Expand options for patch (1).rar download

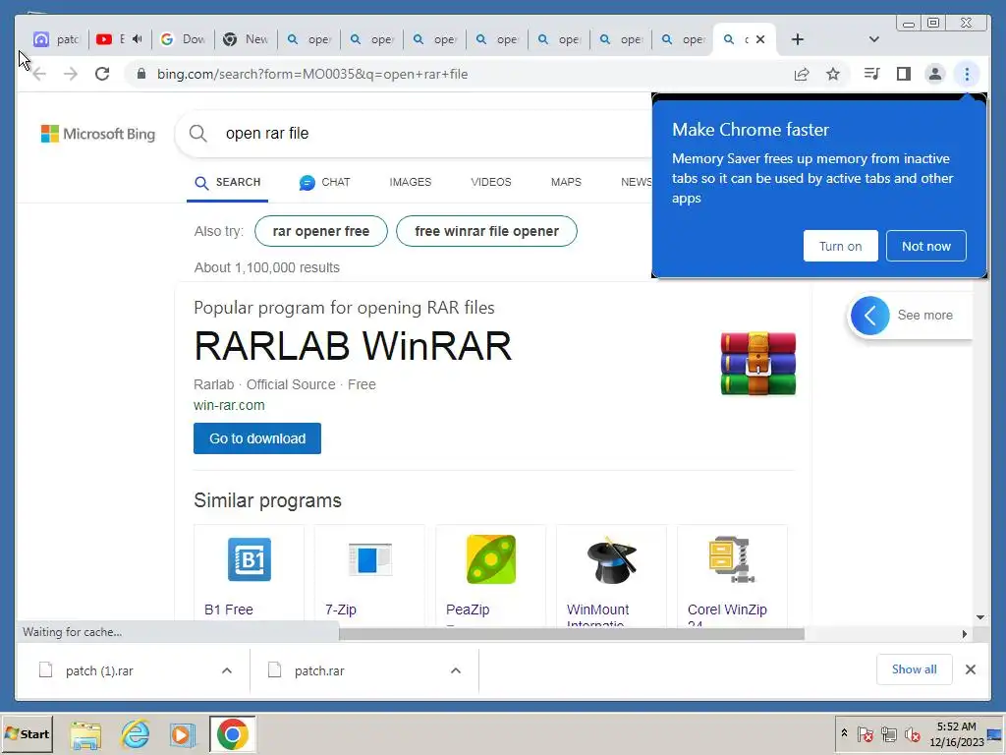227,670
